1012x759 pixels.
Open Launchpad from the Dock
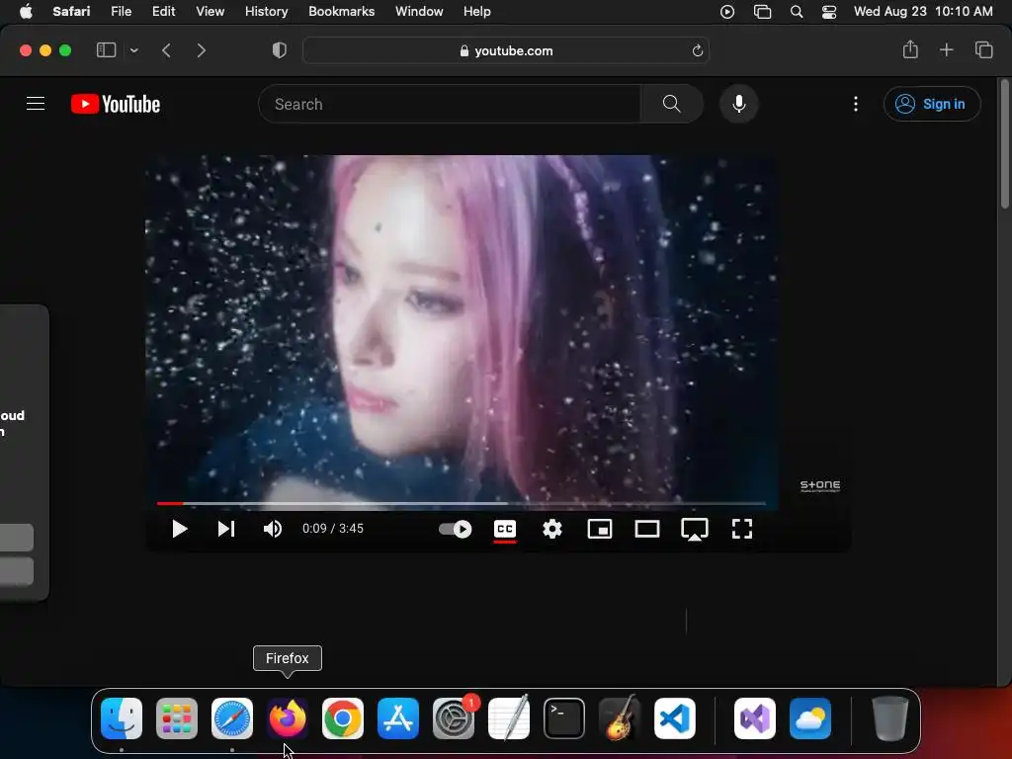pyautogui.click(x=177, y=718)
